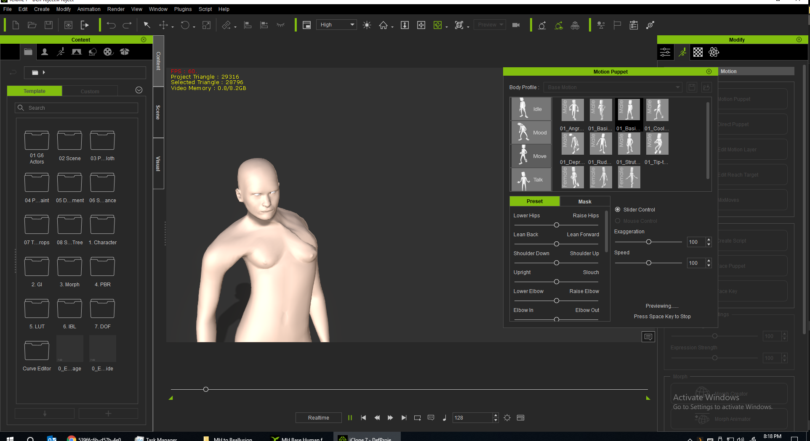Open Modify panel animation runner icon
Screen dimensions: 810x441
[x=682, y=52]
